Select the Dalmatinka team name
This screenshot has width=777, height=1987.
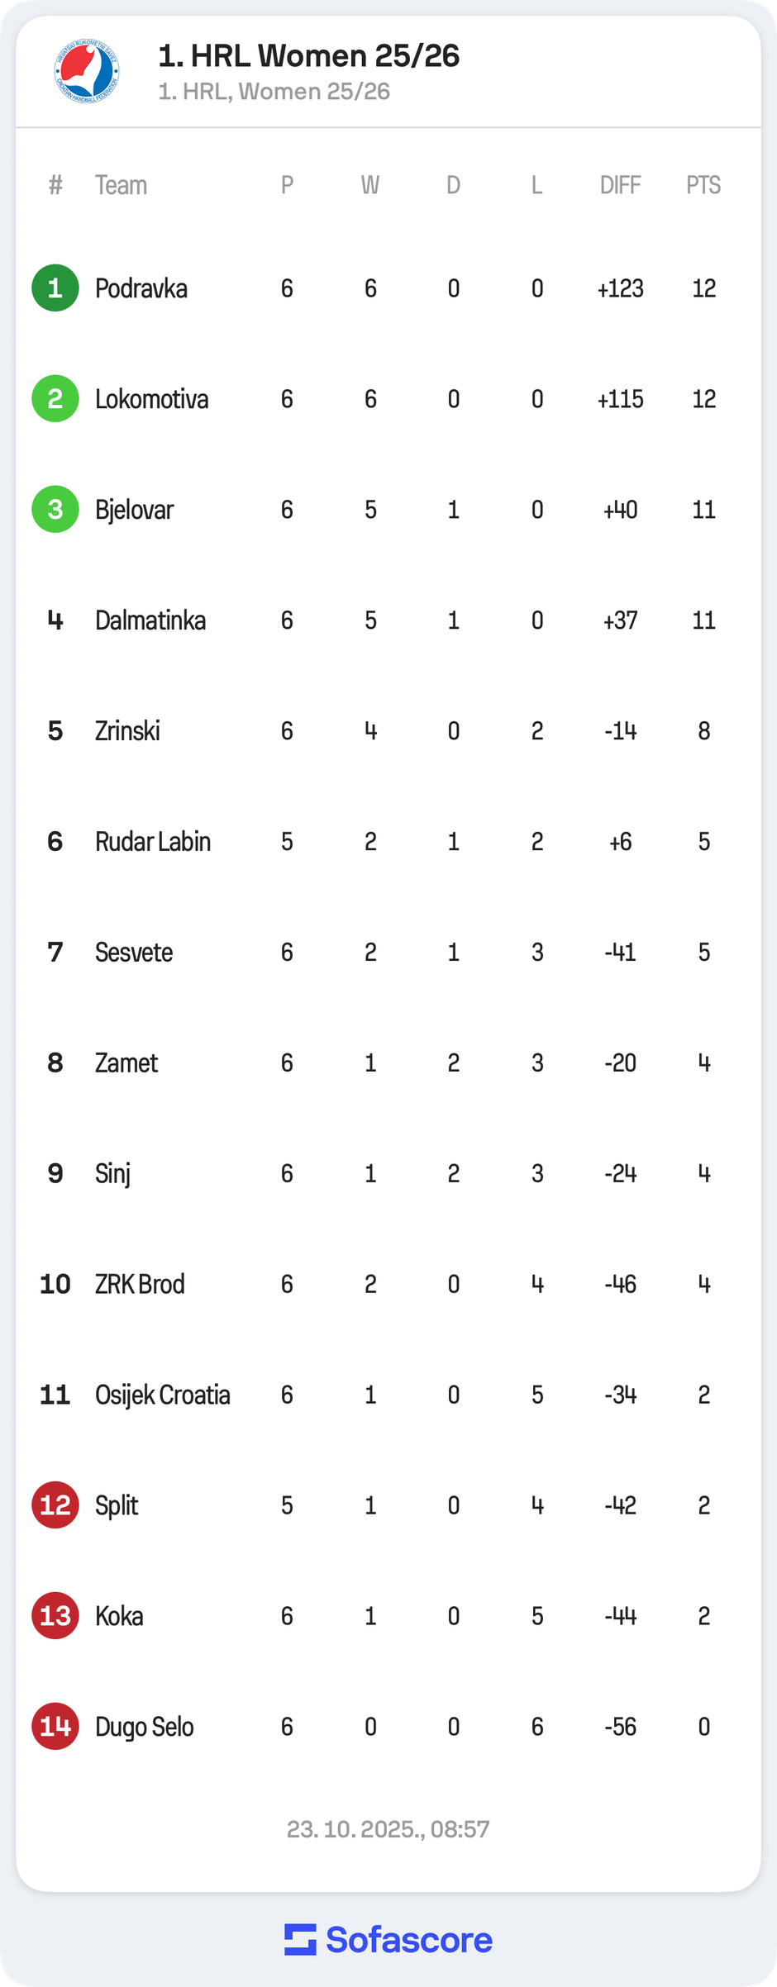pyautogui.click(x=150, y=620)
